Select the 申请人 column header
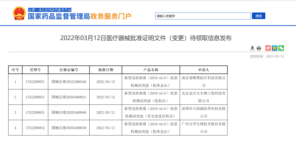 pos(203,70)
